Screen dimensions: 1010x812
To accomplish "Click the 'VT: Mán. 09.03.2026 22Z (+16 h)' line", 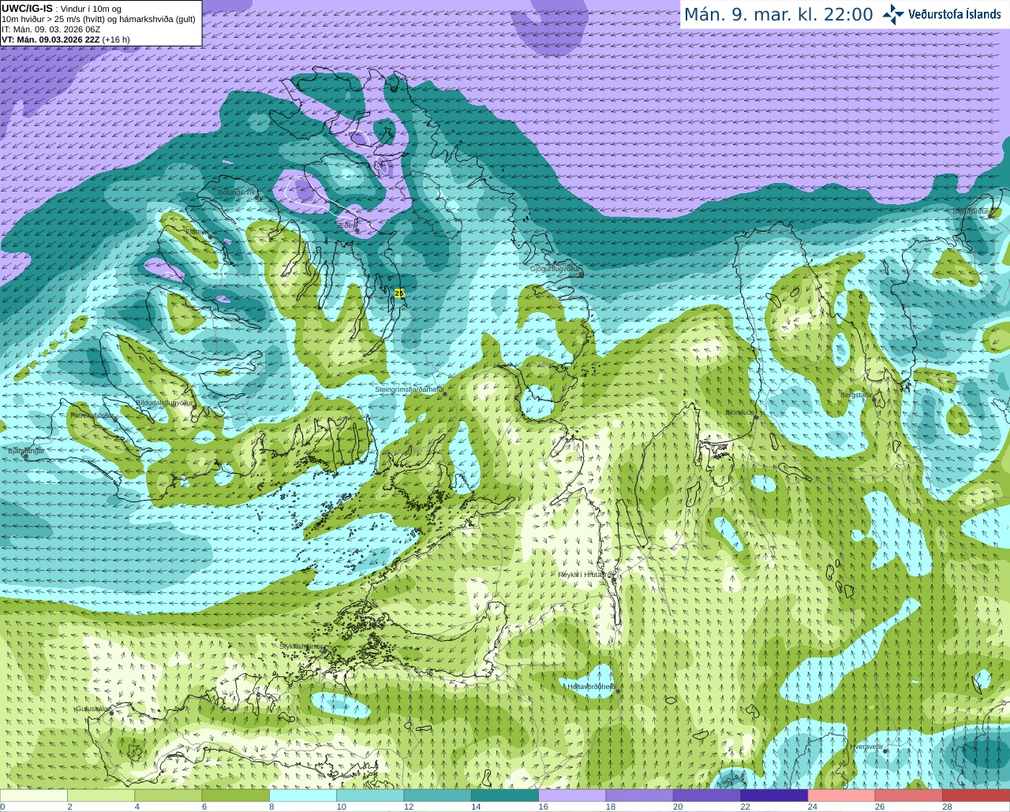I will pyautogui.click(x=65, y=39).
